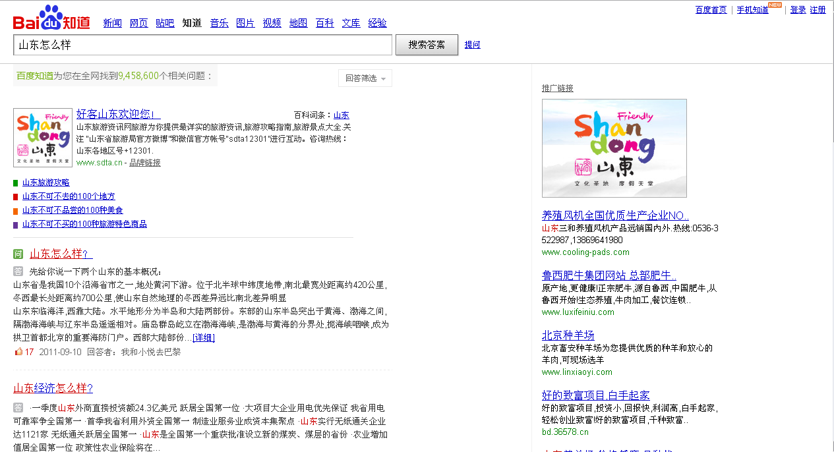Switch to the 新闻 tab
This screenshot has width=834, height=452.
click(113, 23)
